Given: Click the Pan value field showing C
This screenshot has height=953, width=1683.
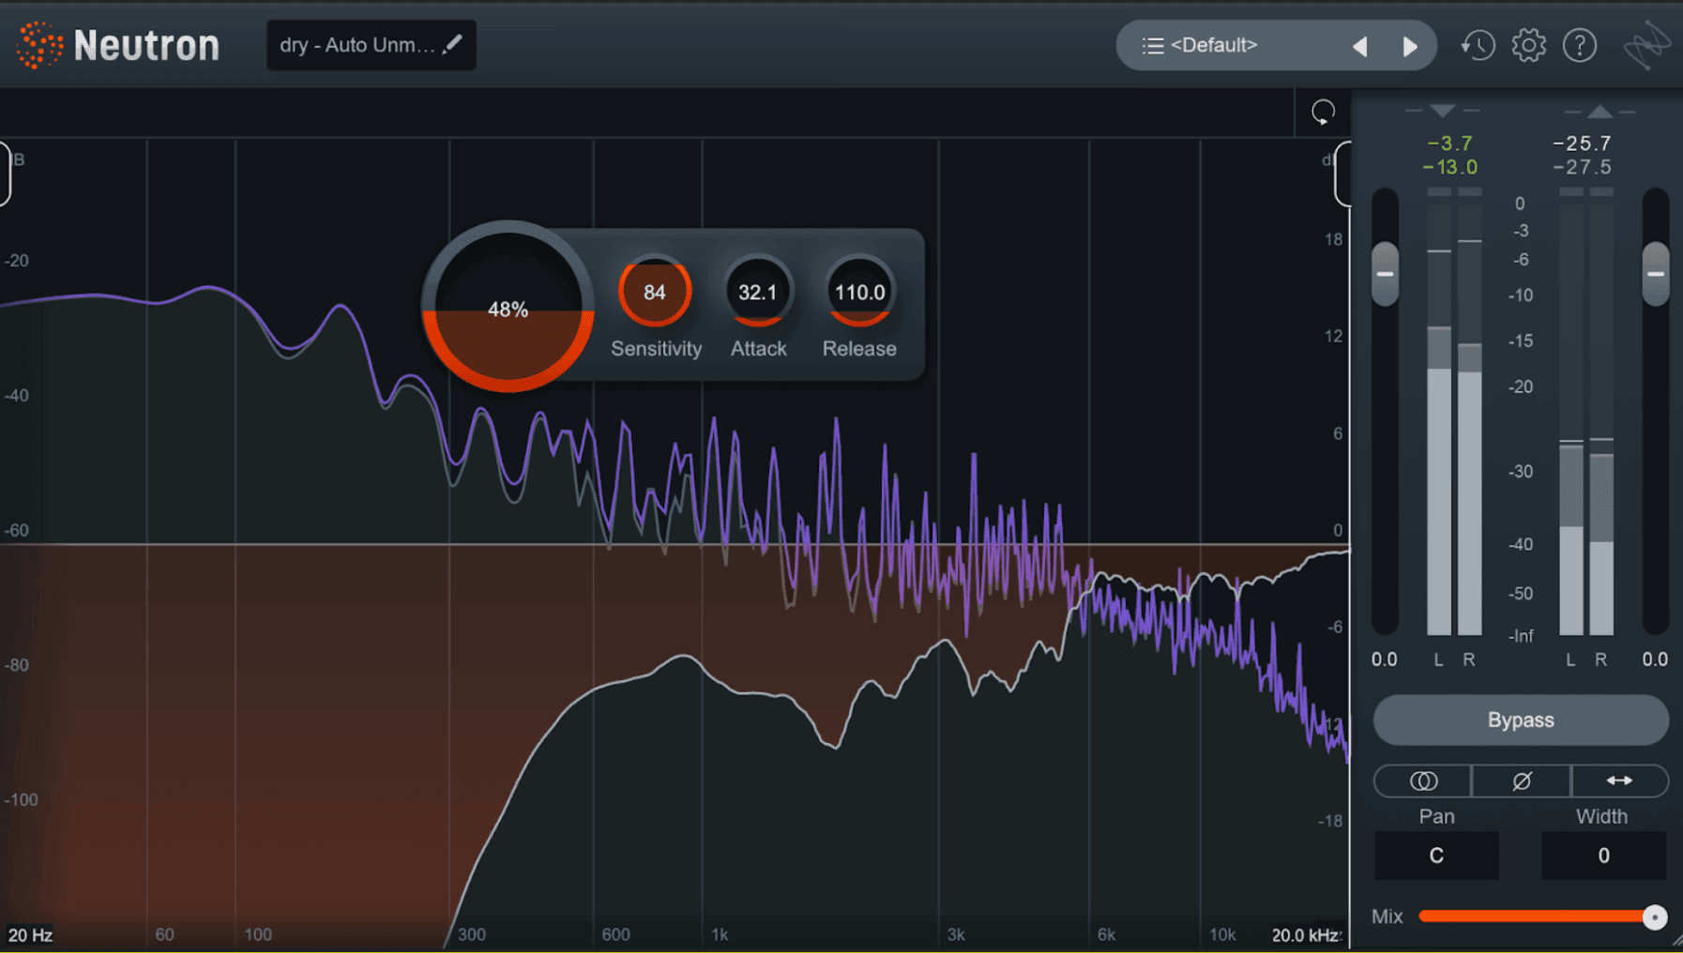Looking at the screenshot, I should [x=1436, y=855].
